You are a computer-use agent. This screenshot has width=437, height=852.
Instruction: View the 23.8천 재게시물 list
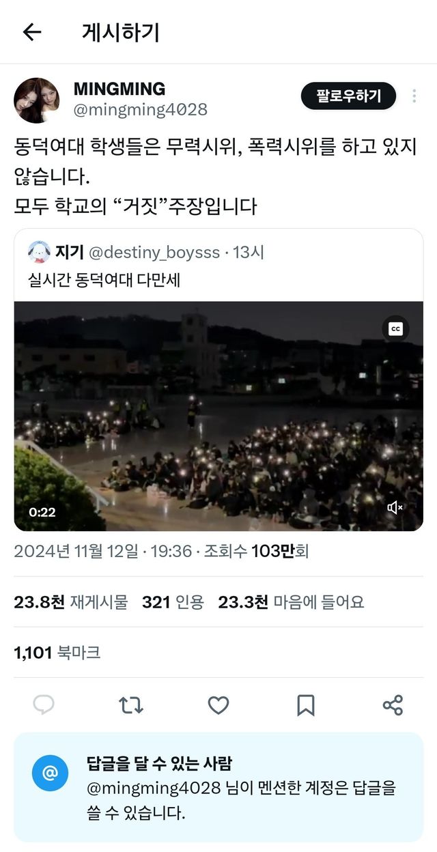[x=71, y=601]
